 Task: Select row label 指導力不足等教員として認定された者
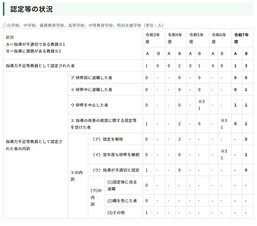(x=40, y=66)
